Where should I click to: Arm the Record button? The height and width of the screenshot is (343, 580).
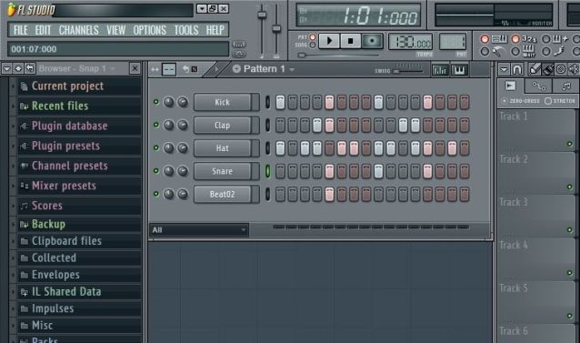click(372, 41)
